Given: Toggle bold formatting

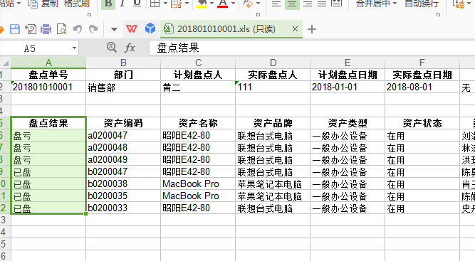Looking at the screenshot, I should point(108,4).
